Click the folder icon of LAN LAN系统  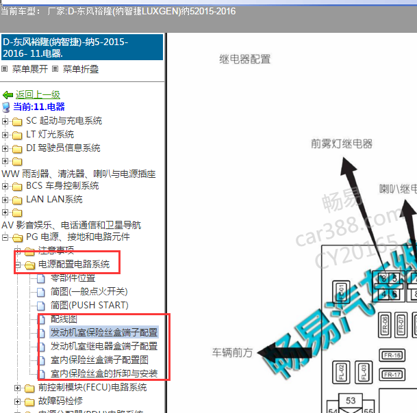tap(17, 200)
